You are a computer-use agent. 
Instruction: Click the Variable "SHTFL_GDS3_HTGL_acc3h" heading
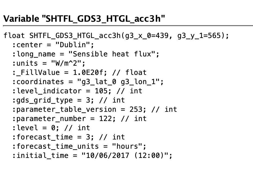point(84,19)
